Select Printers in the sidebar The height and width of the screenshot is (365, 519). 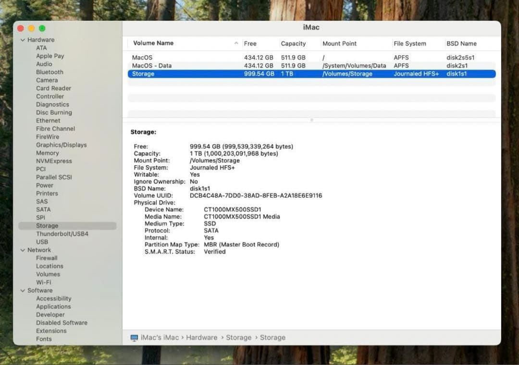tap(47, 193)
